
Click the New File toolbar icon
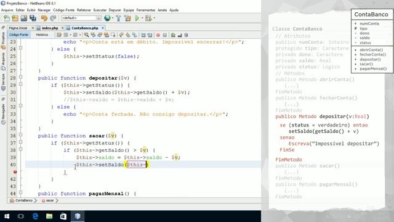[x=6, y=18]
